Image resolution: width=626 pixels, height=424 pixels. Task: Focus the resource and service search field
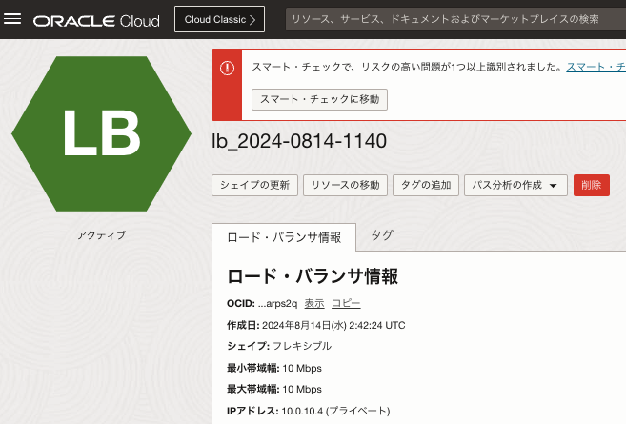click(455, 19)
